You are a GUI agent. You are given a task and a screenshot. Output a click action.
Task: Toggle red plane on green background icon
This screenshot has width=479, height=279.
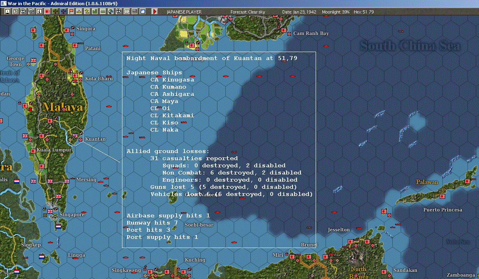(x=55, y=12)
